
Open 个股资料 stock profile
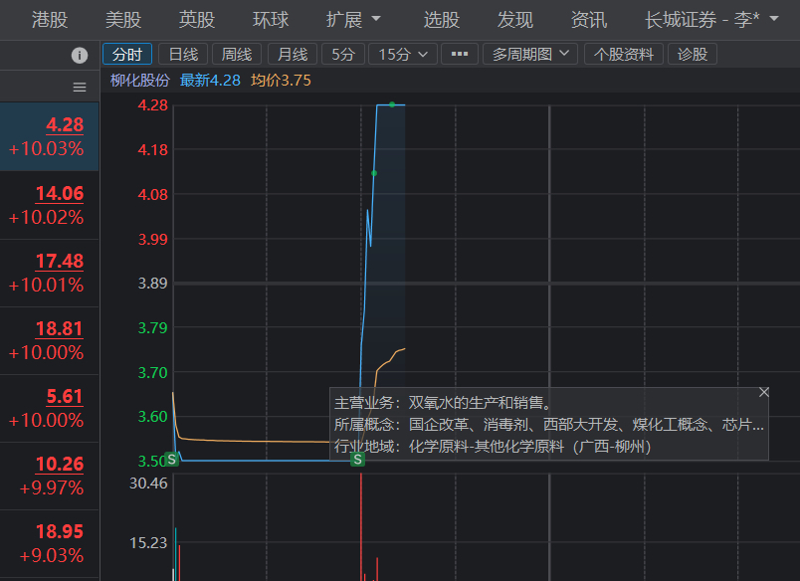click(624, 54)
